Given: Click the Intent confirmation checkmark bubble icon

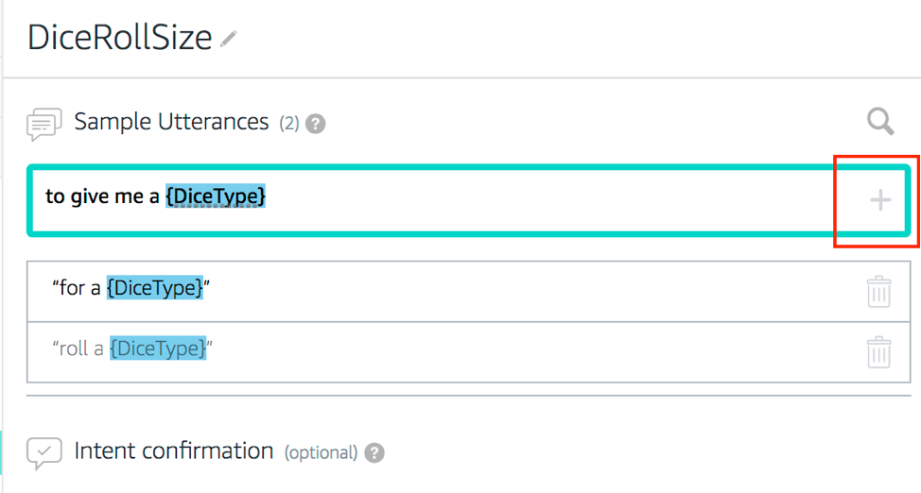Looking at the screenshot, I should (43, 452).
